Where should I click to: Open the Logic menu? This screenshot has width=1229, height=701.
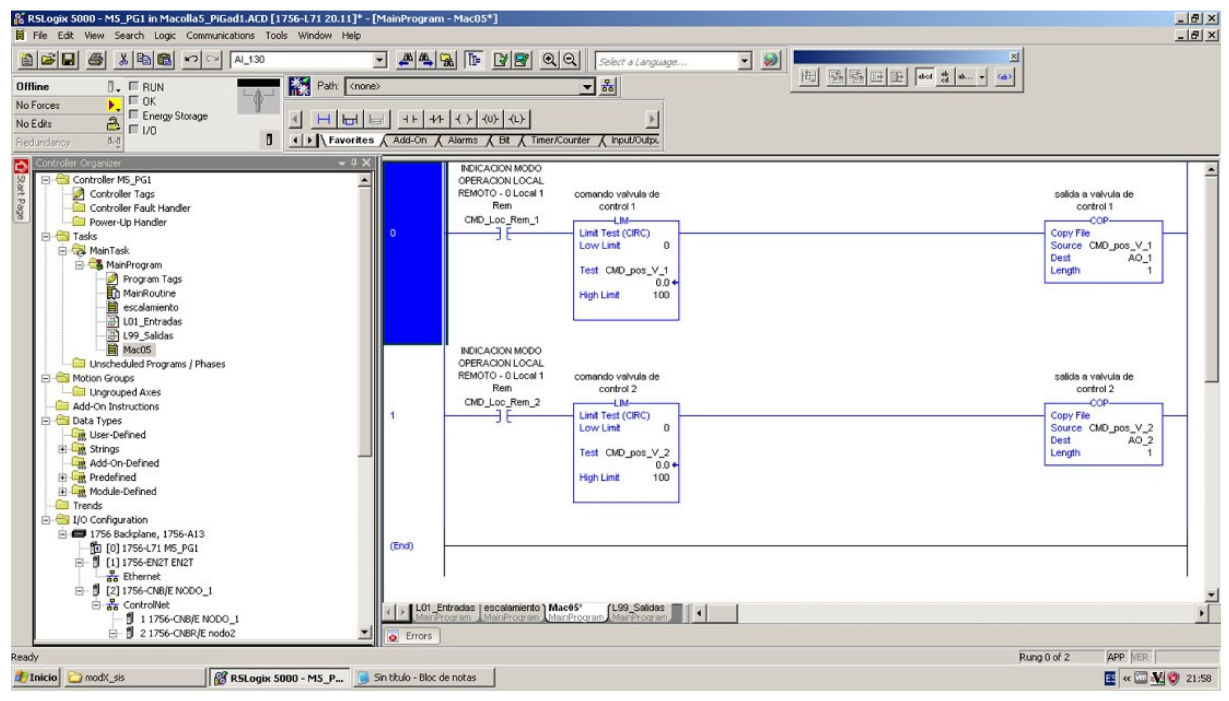[x=164, y=36]
